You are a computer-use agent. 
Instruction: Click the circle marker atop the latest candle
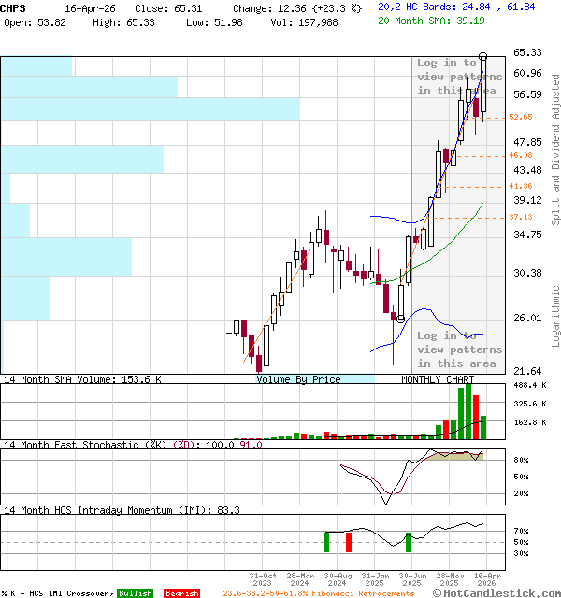pos(483,57)
